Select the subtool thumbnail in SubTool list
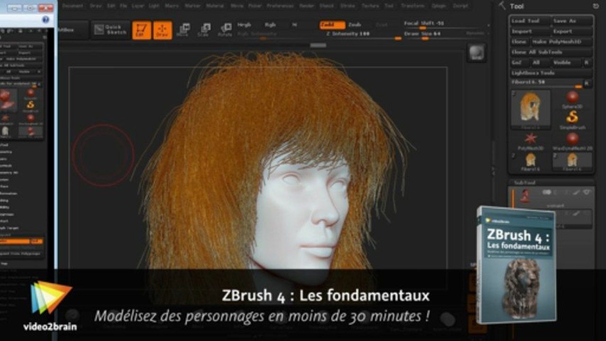The image size is (606, 341). (525, 195)
